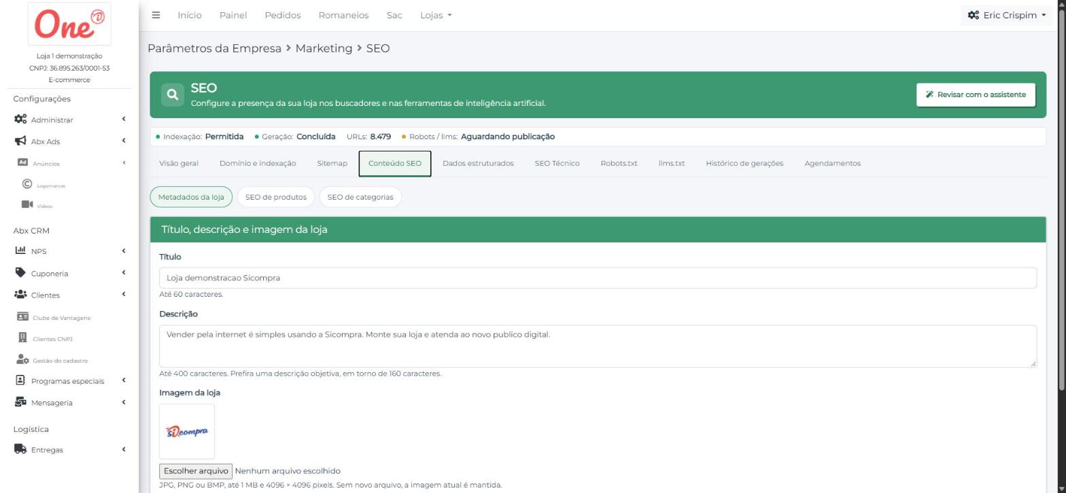Image resolution: width=1066 pixels, height=493 pixels.
Task: Expand the NPS submenu chevron
Action: [x=124, y=251]
